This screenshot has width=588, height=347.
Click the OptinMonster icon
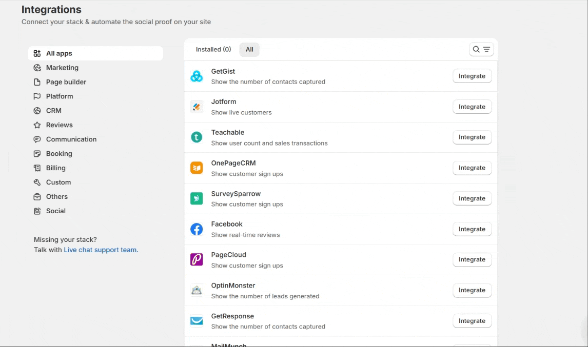click(197, 290)
